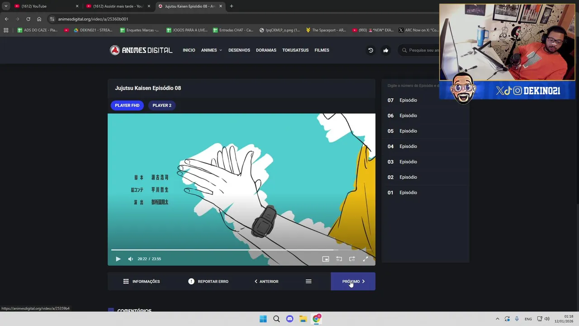This screenshot has width=579, height=326.
Task: Go back in browser history
Action: click(6, 19)
